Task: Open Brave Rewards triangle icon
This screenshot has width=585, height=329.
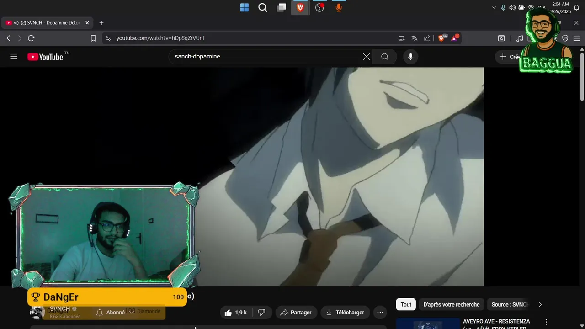Action: pyautogui.click(x=454, y=38)
